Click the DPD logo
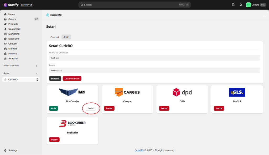This screenshot has height=155, width=269. coord(182,92)
